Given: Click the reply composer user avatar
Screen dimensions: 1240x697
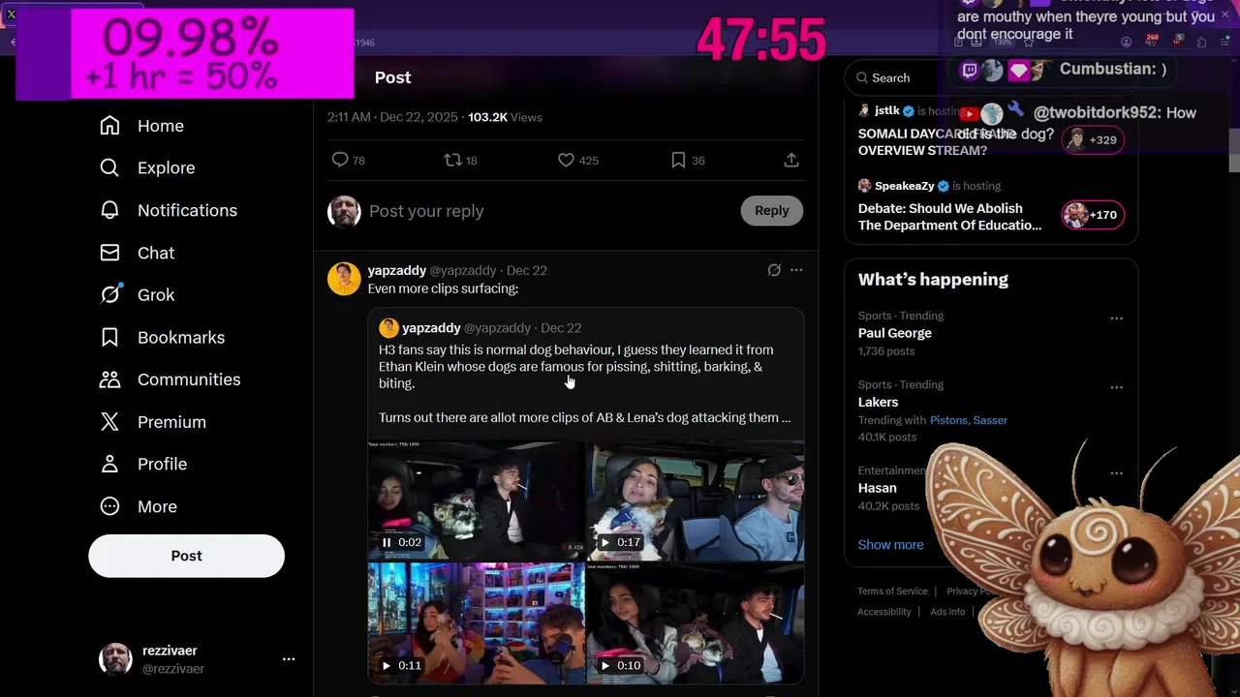Looking at the screenshot, I should coord(344,211).
